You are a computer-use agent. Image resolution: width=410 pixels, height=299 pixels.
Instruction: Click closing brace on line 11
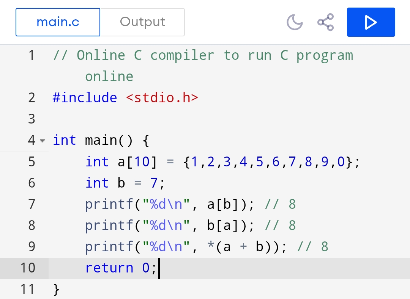[x=56, y=289]
